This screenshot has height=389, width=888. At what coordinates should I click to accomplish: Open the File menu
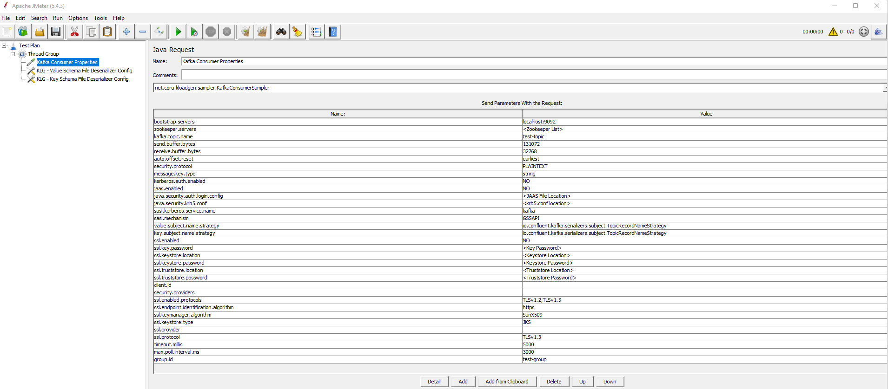point(6,18)
